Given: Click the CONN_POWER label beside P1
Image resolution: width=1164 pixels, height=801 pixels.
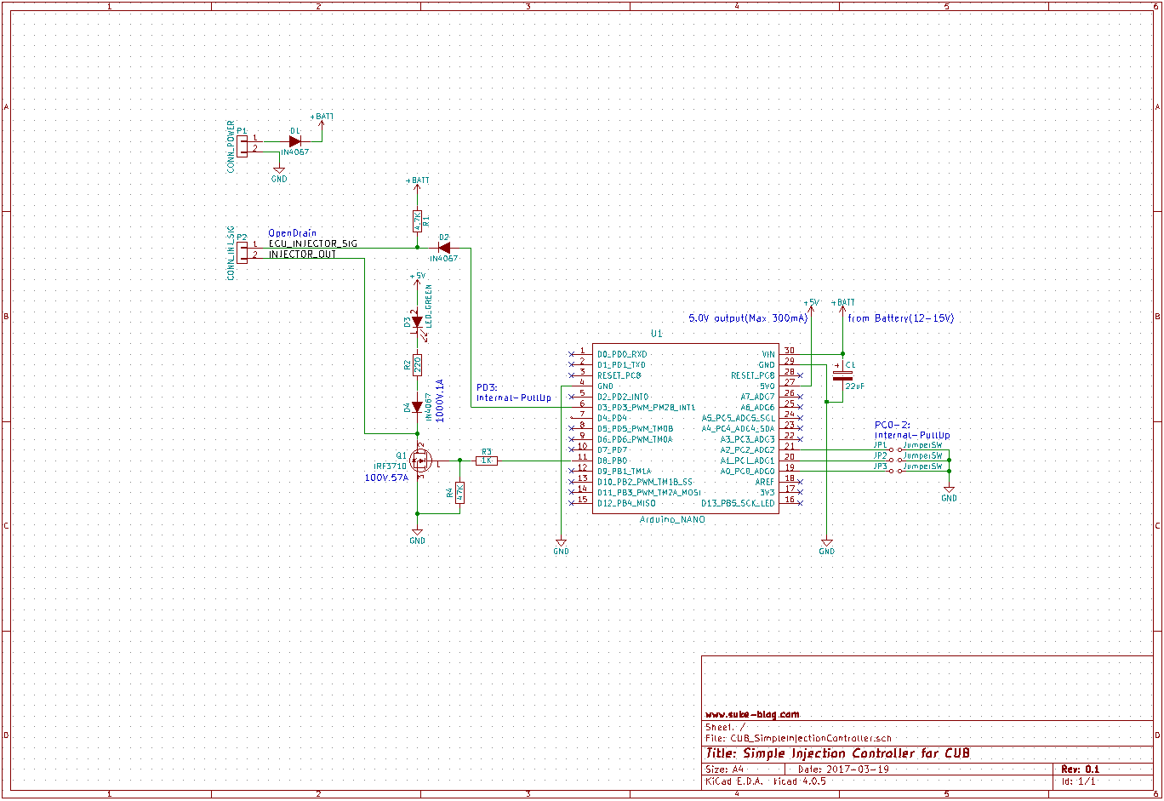Looking at the screenshot, I should pos(231,146).
